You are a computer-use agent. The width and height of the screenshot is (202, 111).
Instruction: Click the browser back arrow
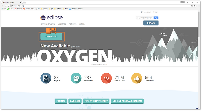click(3, 6)
